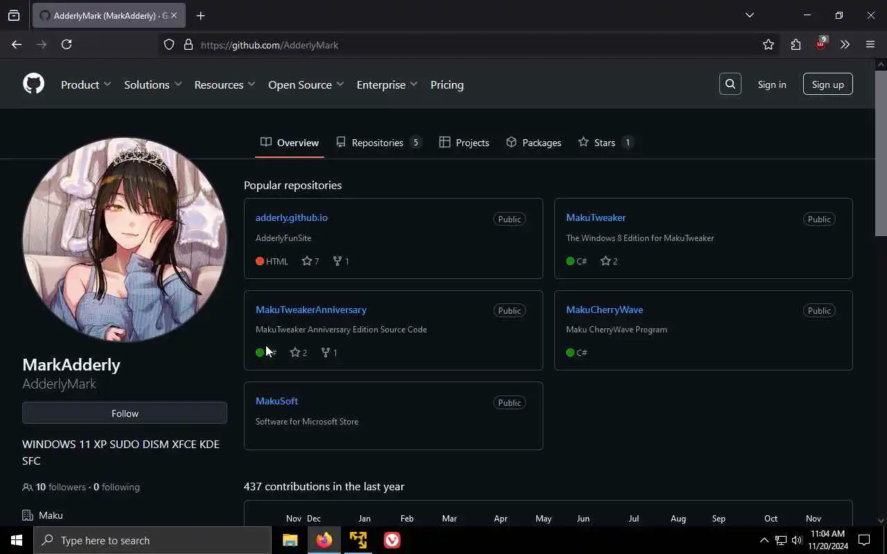Click the volume speaker tray icon
The width and height of the screenshot is (887, 554).
[797, 540]
